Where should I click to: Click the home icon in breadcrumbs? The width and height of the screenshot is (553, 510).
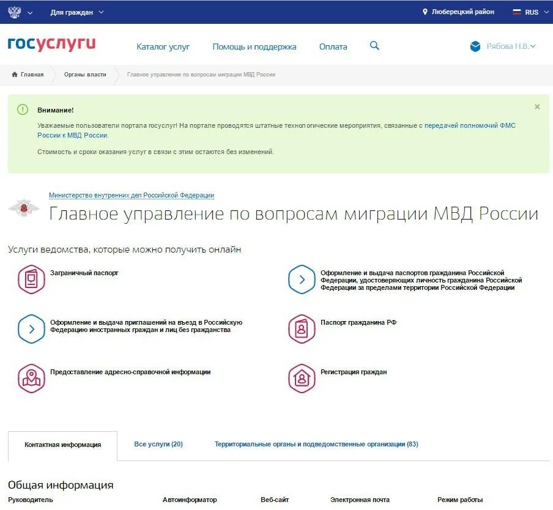(15, 75)
